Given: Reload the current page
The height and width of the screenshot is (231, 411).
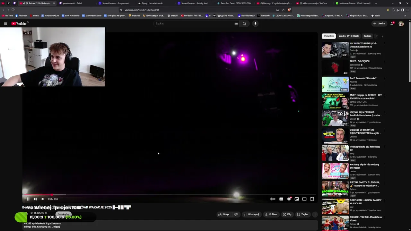Looking at the screenshot, I should pyautogui.click(x=13, y=10).
